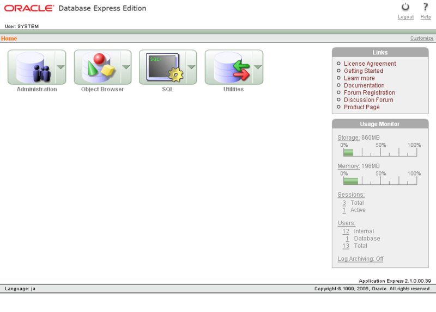The width and height of the screenshot is (436, 312).
Task: Open the Object Browser shapes icon
Action: (98, 67)
